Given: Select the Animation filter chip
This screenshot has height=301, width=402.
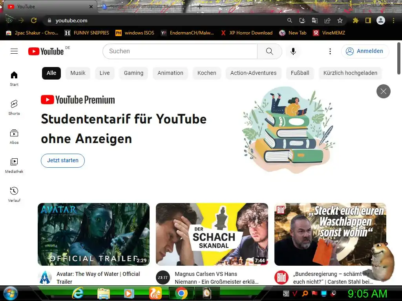Looking at the screenshot, I should click(170, 73).
